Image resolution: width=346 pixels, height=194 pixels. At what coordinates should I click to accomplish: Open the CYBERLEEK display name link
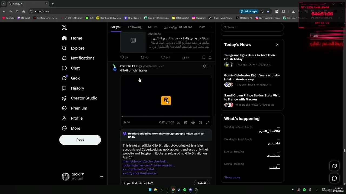[x=129, y=66]
